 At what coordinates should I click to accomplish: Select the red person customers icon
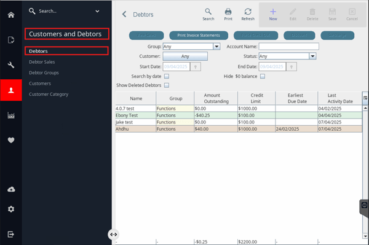pyautogui.click(x=11, y=90)
